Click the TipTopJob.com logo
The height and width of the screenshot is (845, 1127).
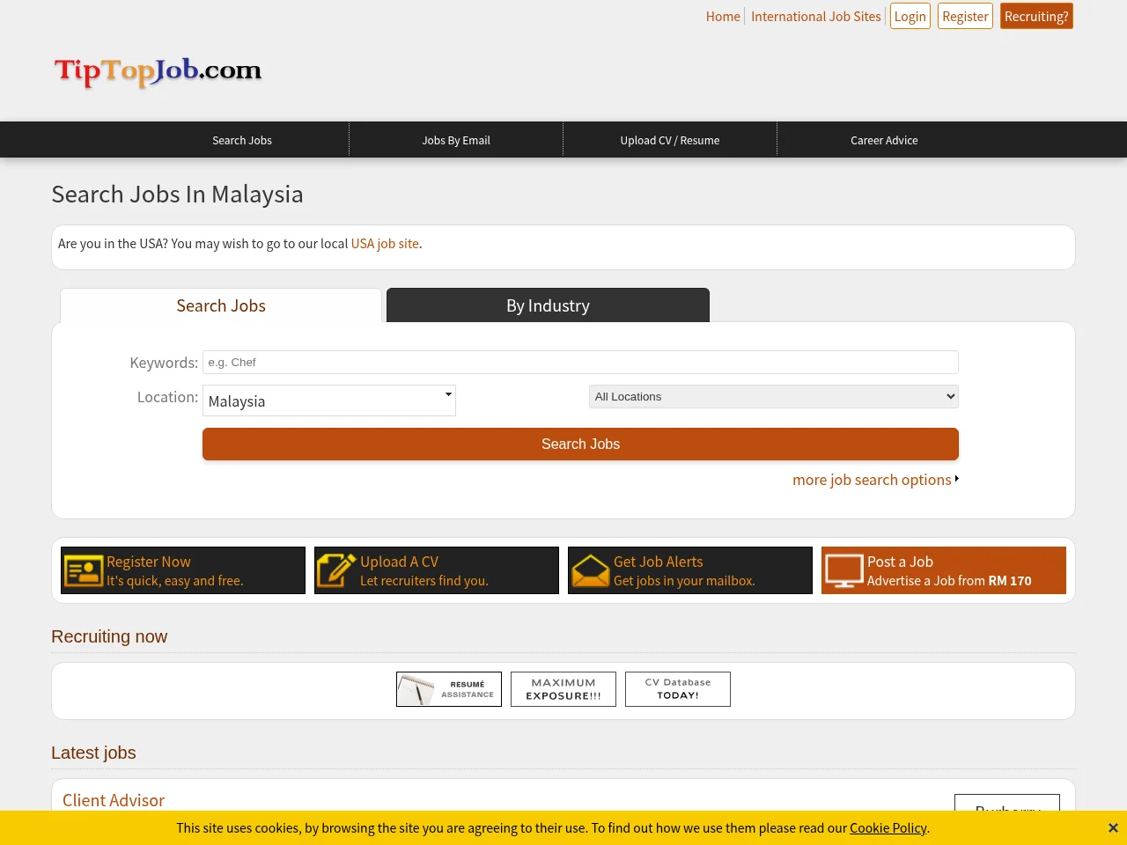(158, 71)
